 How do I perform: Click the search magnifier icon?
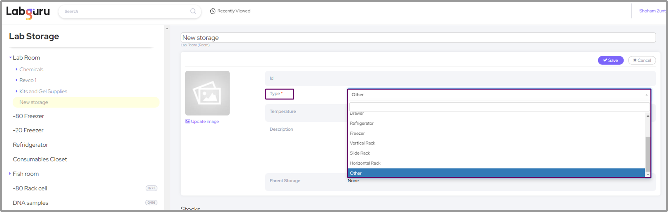coord(193,11)
